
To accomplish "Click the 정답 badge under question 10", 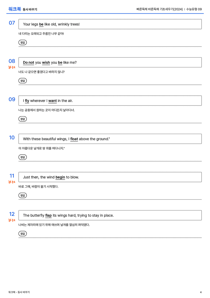I will point(22,157).
